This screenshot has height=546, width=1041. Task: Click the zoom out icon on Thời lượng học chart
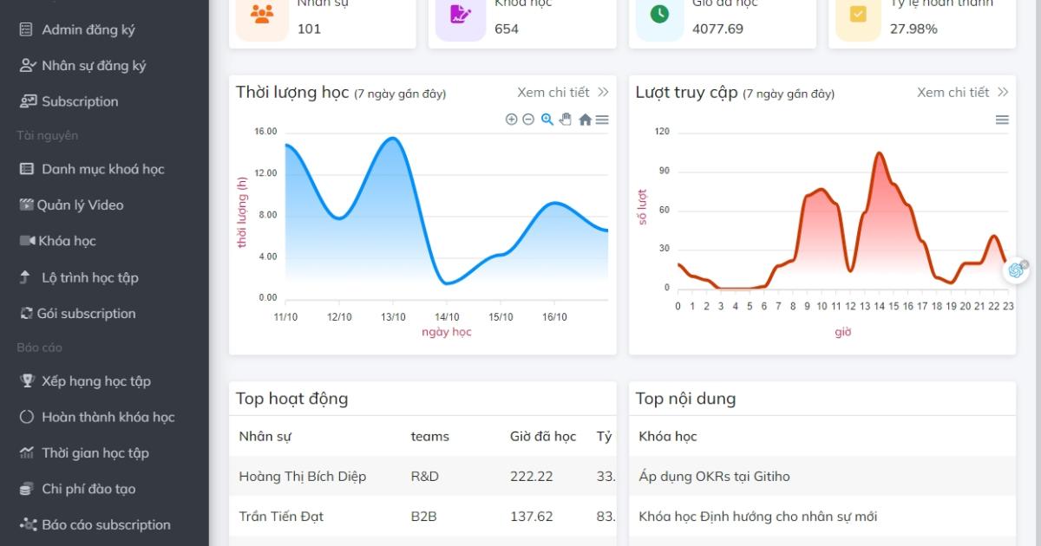528,120
